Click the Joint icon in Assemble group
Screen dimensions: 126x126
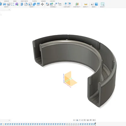(55, 4)
